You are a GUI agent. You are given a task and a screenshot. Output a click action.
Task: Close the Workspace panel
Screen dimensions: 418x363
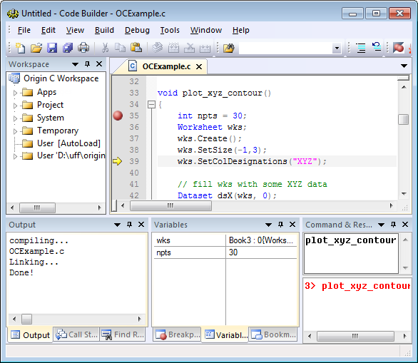(x=99, y=64)
